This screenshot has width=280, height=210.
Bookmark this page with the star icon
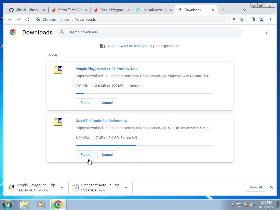point(242,19)
